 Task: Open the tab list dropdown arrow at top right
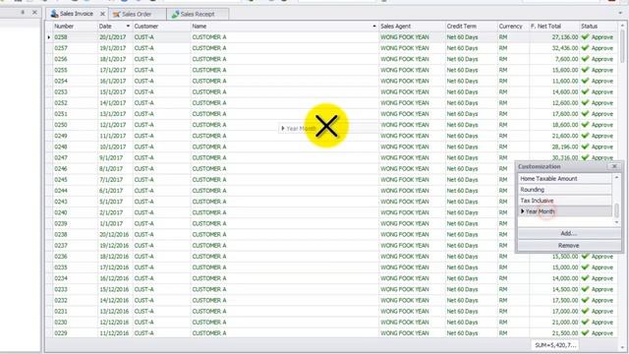point(620,13)
